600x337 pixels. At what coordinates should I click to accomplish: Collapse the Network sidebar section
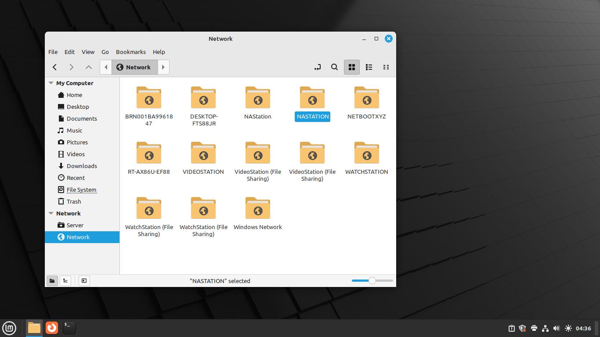click(x=51, y=213)
